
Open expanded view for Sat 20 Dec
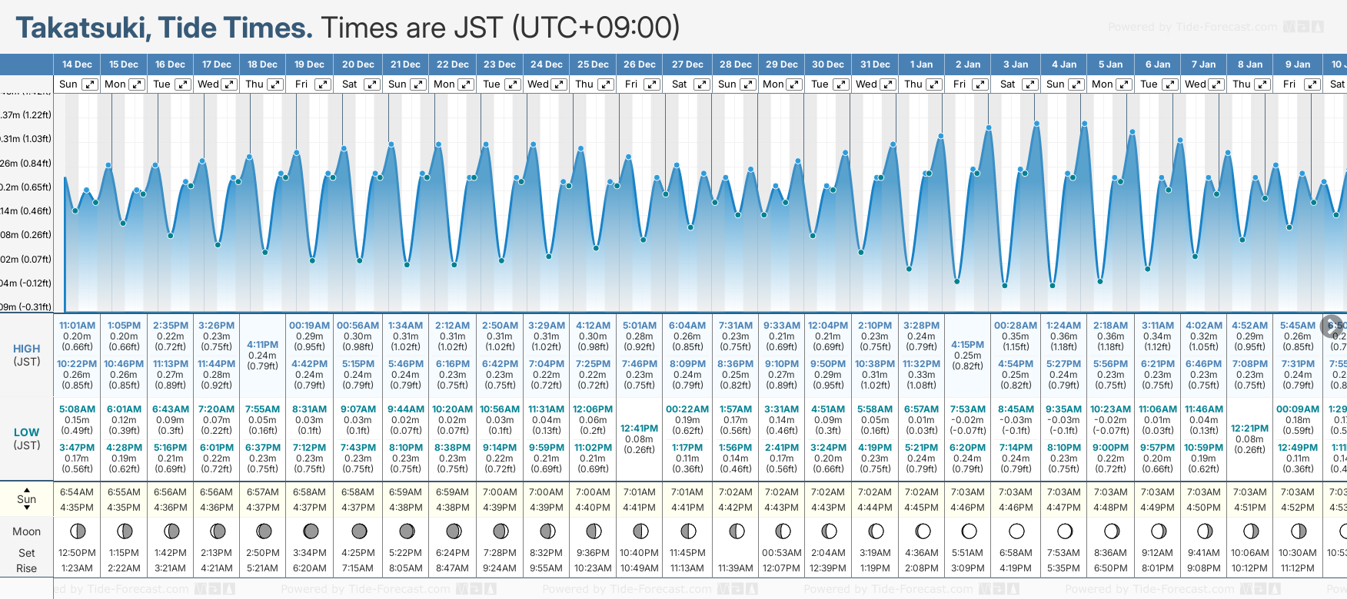pyautogui.click(x=371, y=84)
